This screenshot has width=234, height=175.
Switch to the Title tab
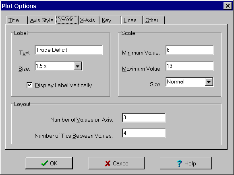point(17,20)
